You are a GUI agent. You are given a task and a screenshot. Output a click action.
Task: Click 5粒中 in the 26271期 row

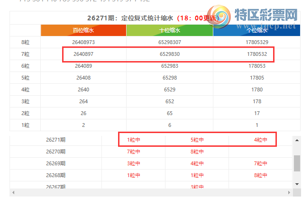point(197,140)
